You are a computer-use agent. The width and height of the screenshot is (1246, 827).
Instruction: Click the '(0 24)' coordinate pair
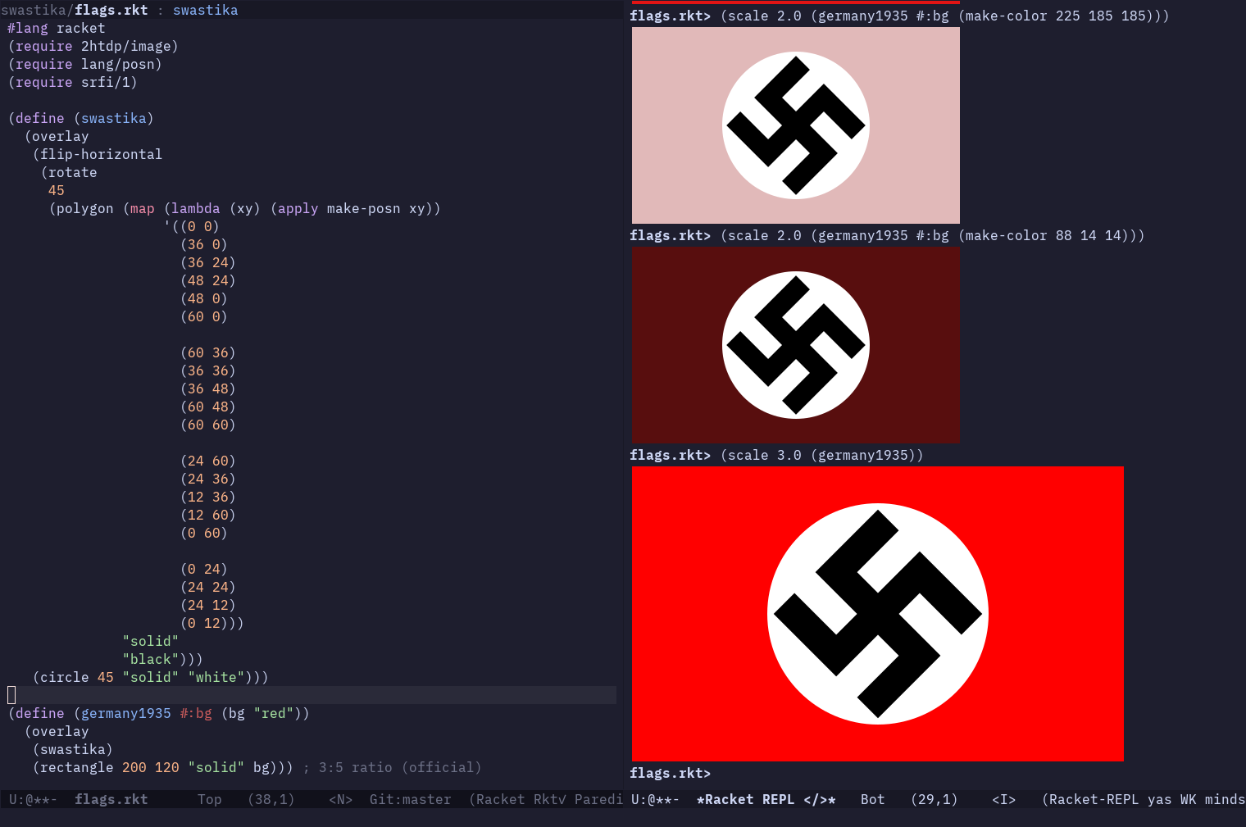pos(204,569)
